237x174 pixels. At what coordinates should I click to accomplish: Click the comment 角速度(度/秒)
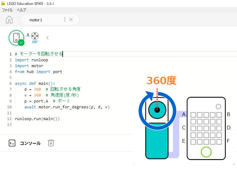coord(65,95)
